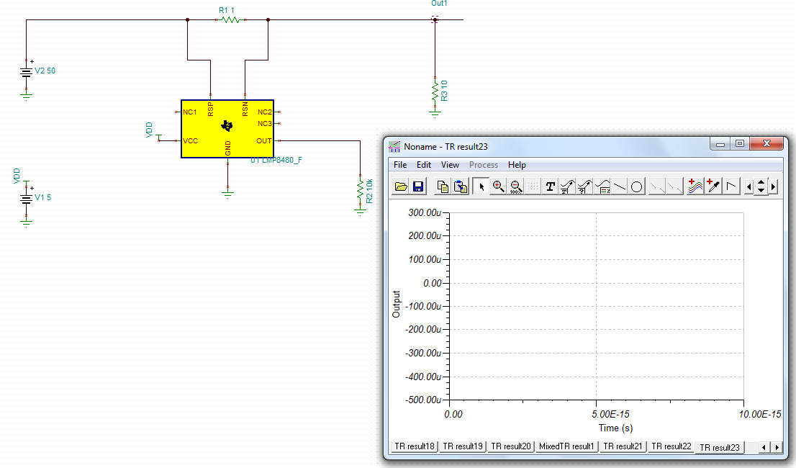796x468 pixels.
Task: Select the LMP8480 chip symbol in schematic
Action: [227, 129]
